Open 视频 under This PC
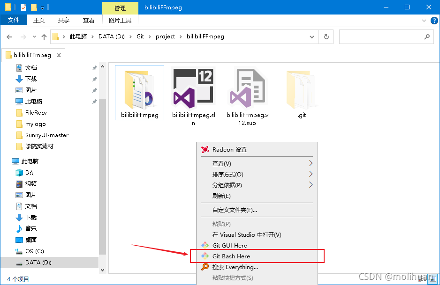 click(31, 183)
